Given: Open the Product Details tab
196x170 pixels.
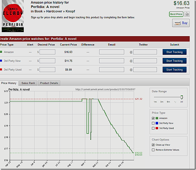Looking at the screenshot, I should (x=49, y=83).
